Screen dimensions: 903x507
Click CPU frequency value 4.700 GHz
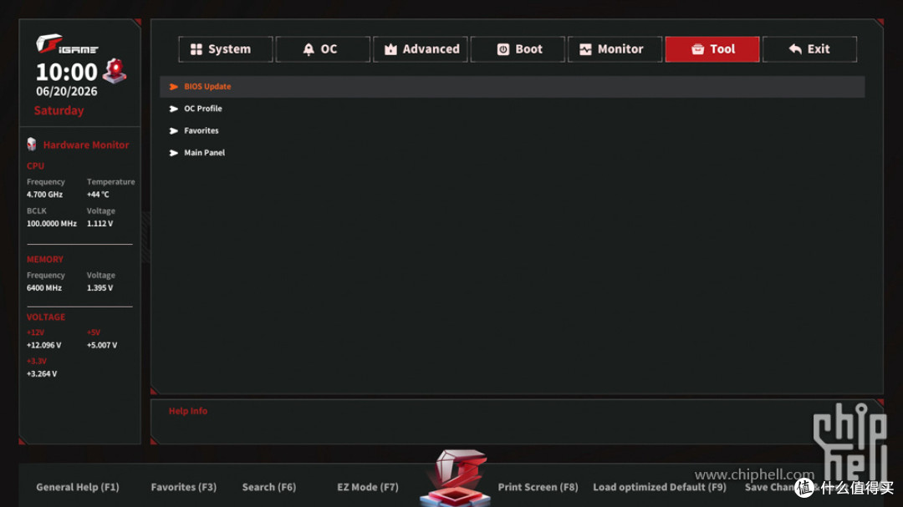coord(44,195)
